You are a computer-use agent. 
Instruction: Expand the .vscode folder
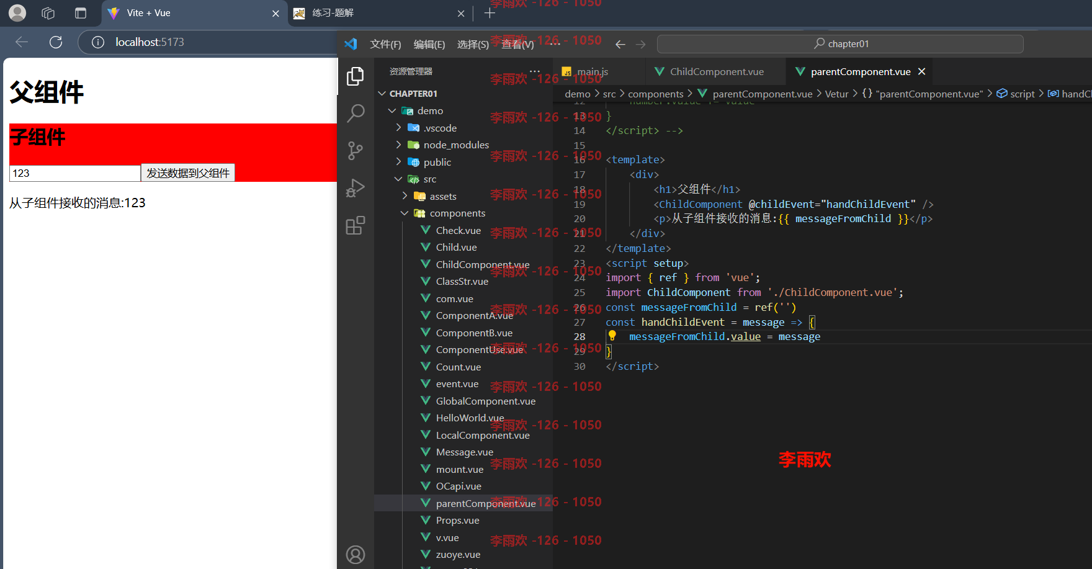click(398, 128)
